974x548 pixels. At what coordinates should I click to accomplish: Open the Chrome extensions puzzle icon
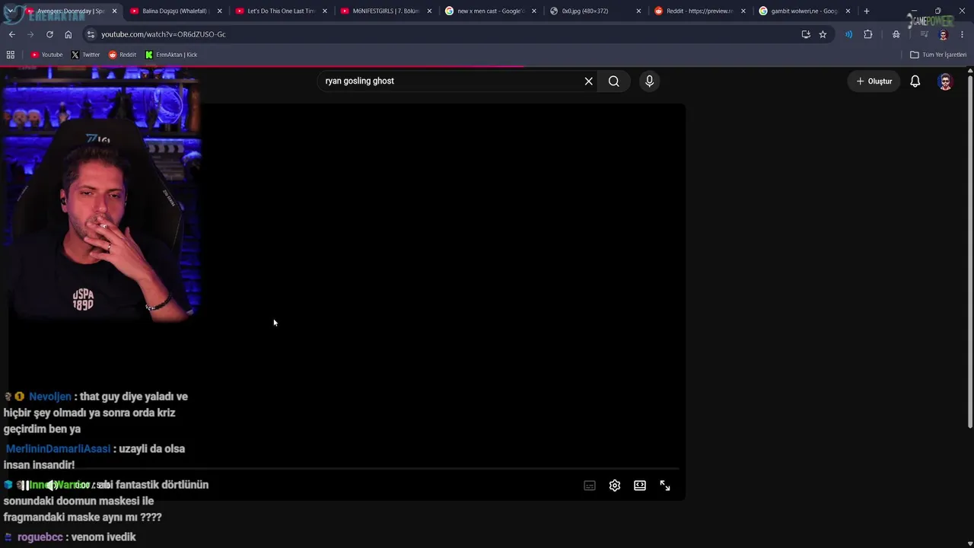click(x=868, y=34)
